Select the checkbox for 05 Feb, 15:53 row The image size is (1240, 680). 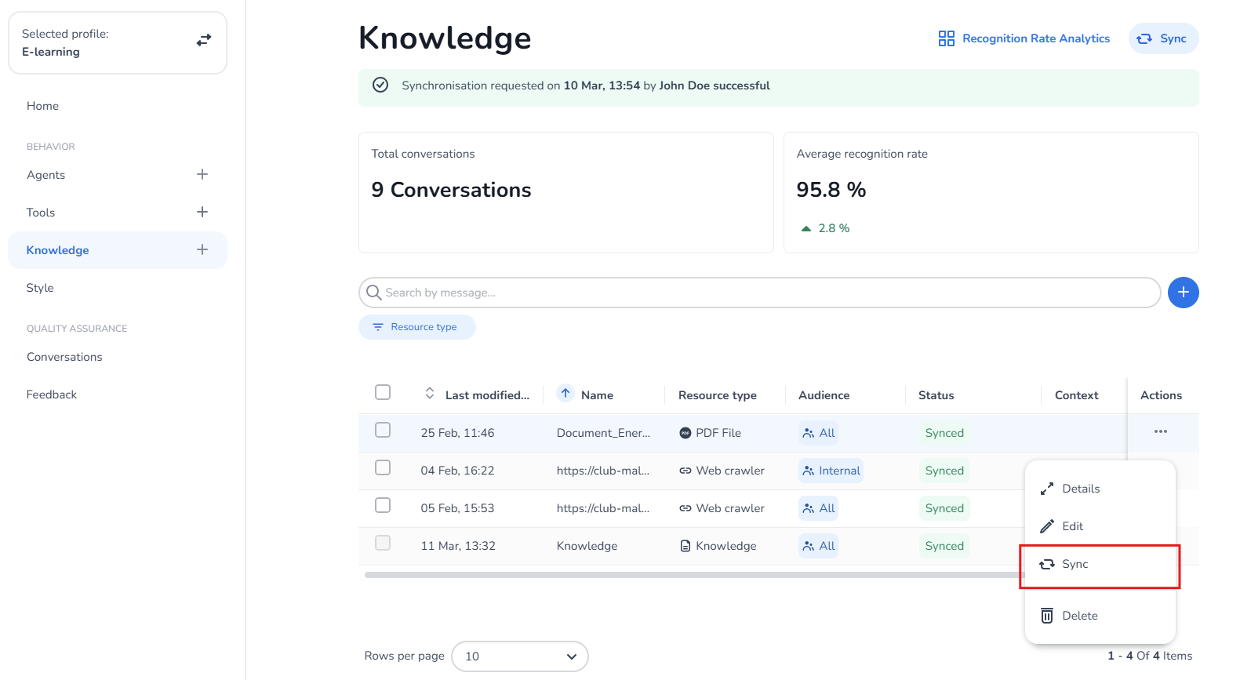[383, 505]
